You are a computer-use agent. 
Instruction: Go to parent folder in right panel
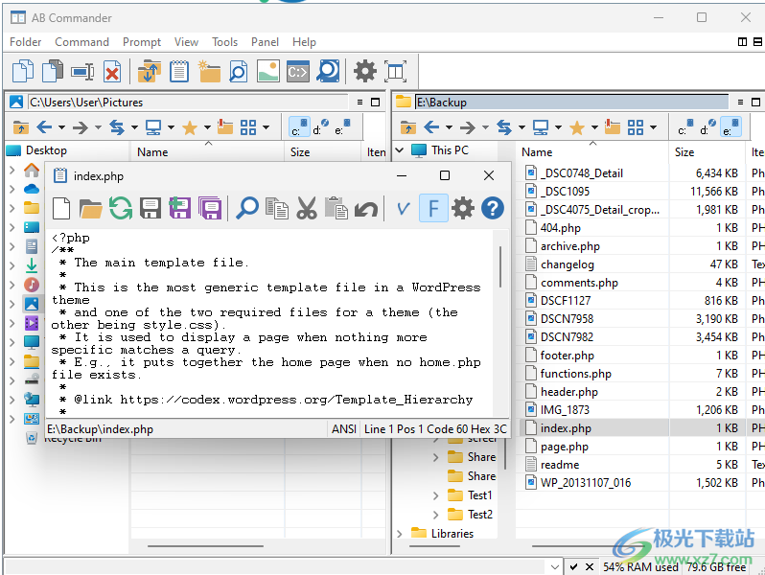[407, 127]
